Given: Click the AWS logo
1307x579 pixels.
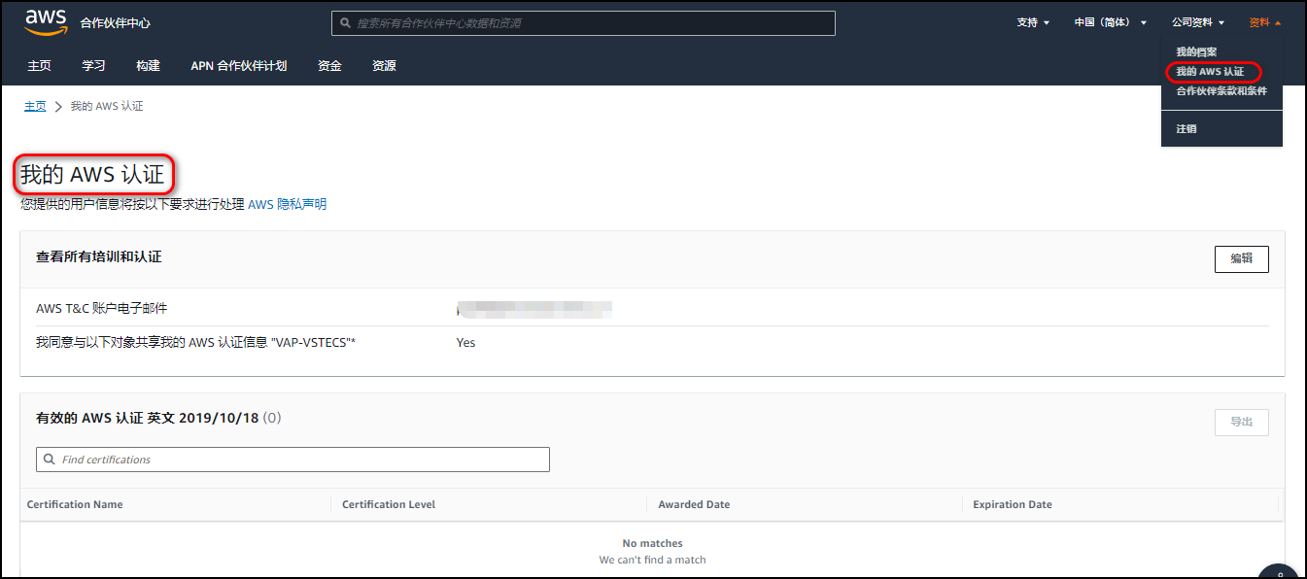Looking at the screenshot, I should pyautogui.click(x=46, y=22).
